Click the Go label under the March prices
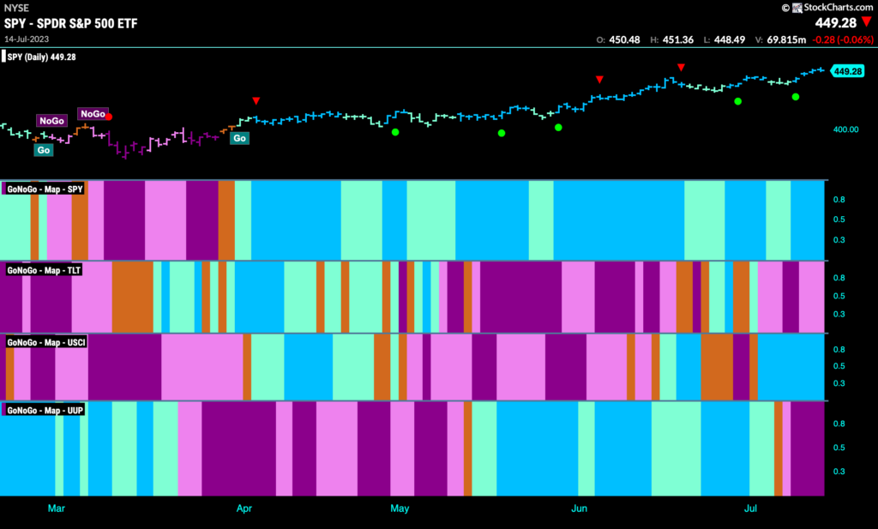The width and height of the screenshot is (878, 529). coord(43,150)
